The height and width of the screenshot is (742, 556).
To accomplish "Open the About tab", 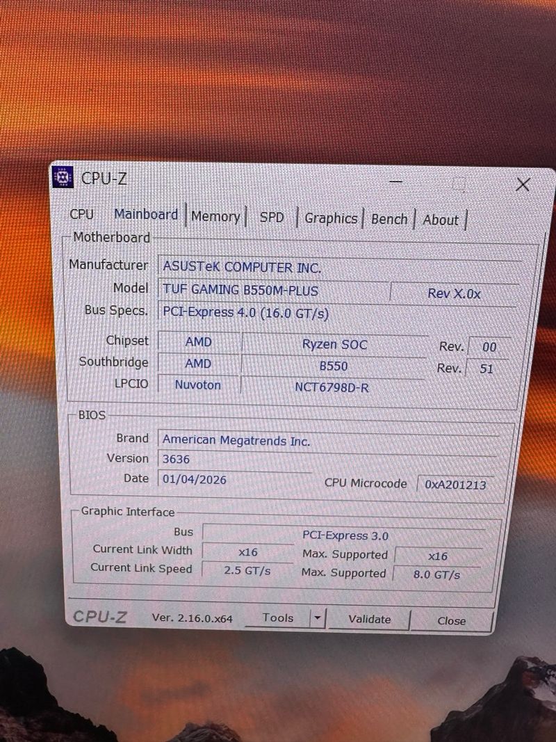I will click(x=441, y=220).
